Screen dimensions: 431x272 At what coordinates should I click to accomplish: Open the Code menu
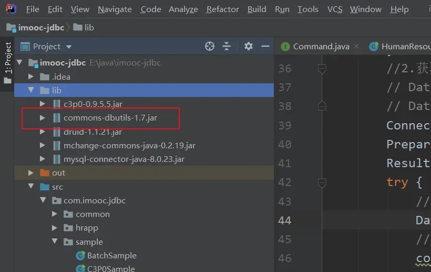point(151,9)
